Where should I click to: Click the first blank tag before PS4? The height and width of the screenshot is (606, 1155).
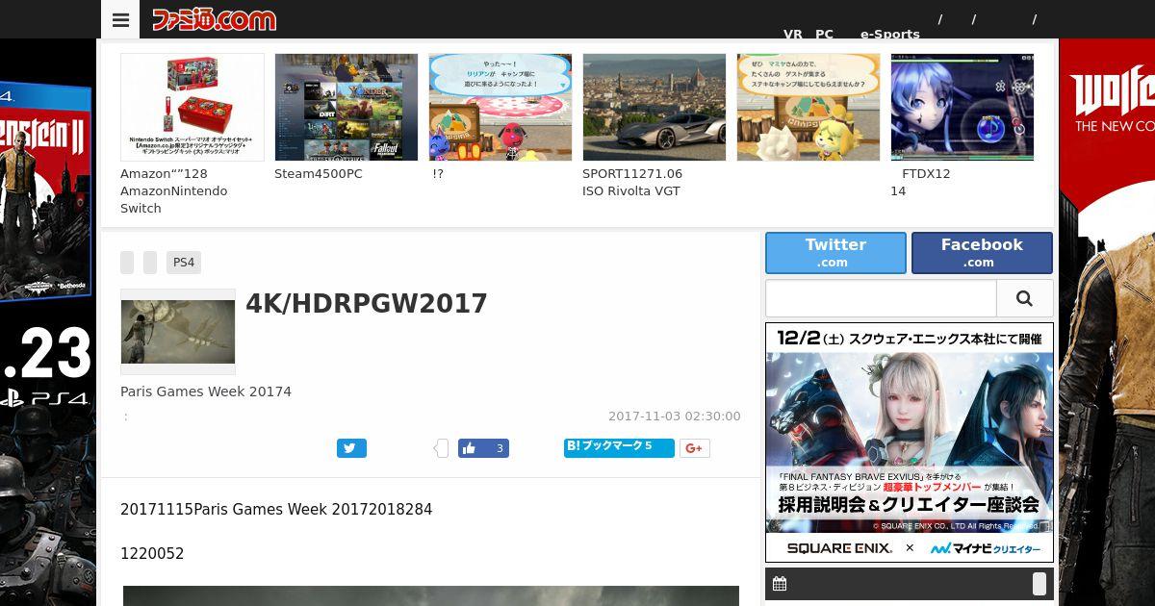click(127, 263)
